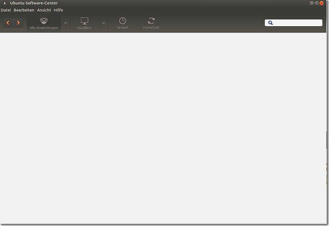Minimize the Ubuntu Software-Center window
The image size is (329, 226).
coord(311,3)
